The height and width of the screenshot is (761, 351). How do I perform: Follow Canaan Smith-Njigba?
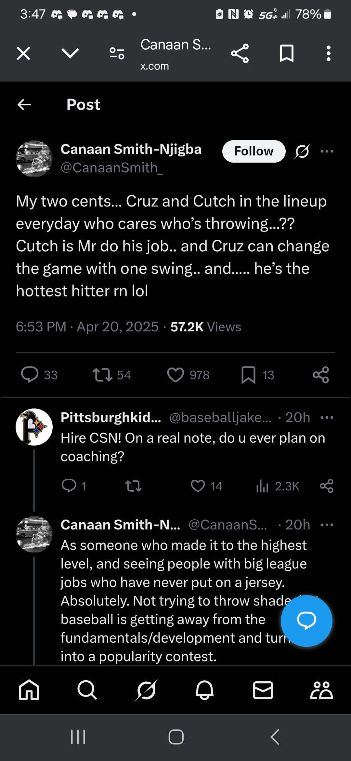[x=253, y=151]
